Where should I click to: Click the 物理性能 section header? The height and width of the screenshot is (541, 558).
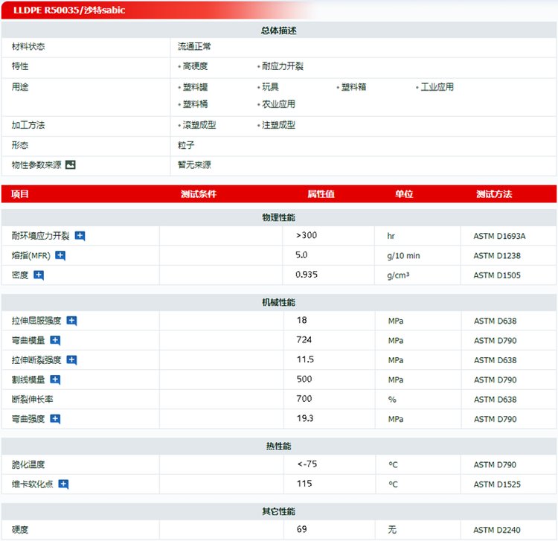[279, 217]
